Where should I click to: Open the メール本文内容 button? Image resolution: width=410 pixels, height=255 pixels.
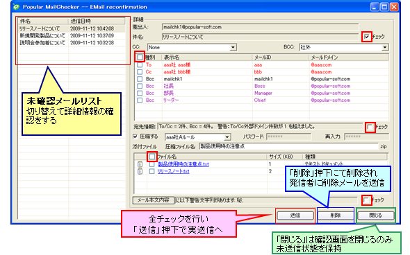coord(153,200)
